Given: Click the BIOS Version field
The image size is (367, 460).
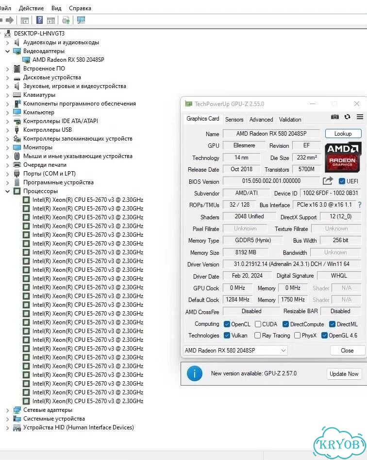Looking at the screenshot, I should [271, 181].
